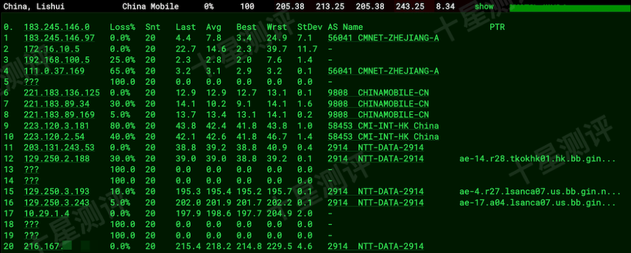This screenshot has width=631, height=253.
Task: Click PTR ae-17.a04.lsanca07.us.bb.gin
Action: pos(537,203)
